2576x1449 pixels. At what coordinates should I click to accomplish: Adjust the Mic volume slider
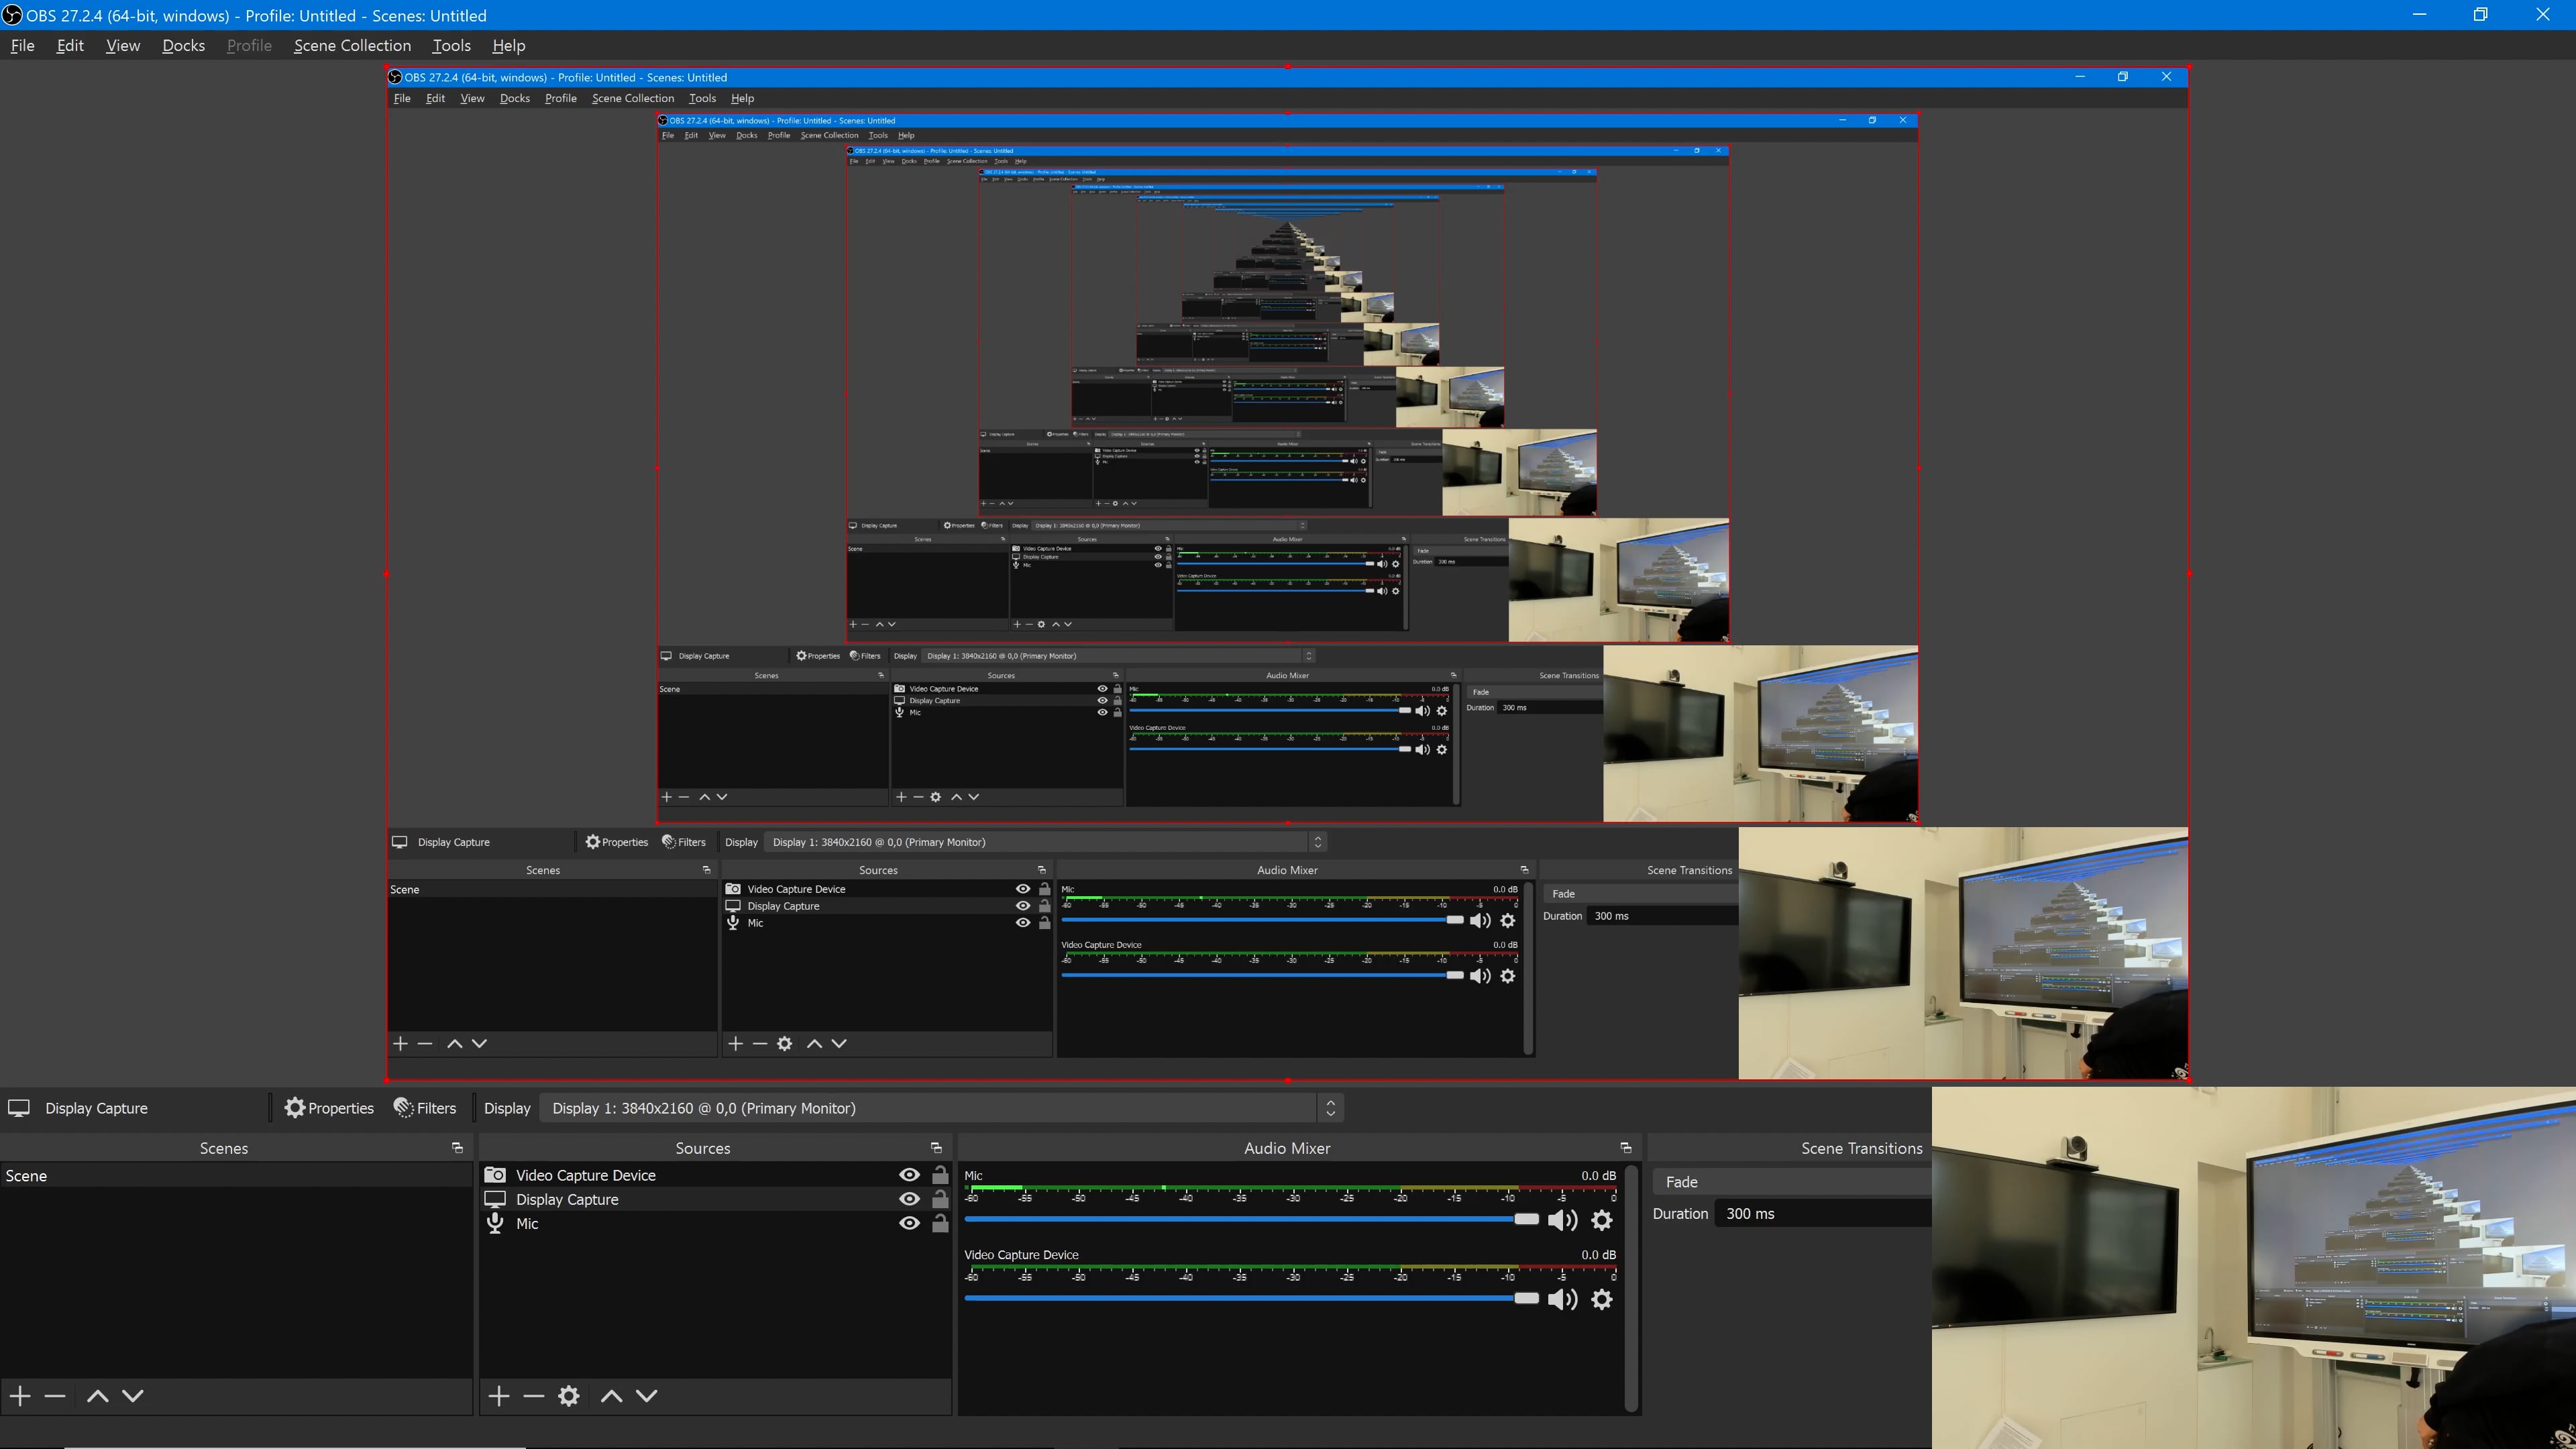(1251, 1219)
